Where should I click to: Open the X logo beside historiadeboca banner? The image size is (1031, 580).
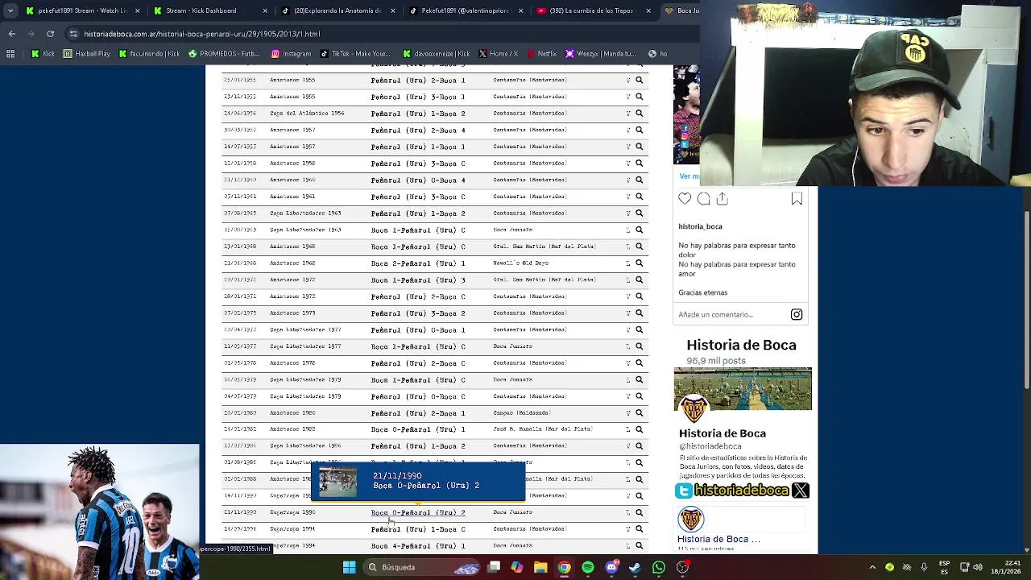click(x=801, y=491)
